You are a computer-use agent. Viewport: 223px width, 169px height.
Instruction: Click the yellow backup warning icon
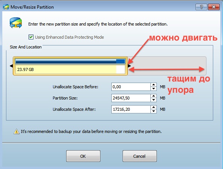pyautogui.click(x=17, y=131)
